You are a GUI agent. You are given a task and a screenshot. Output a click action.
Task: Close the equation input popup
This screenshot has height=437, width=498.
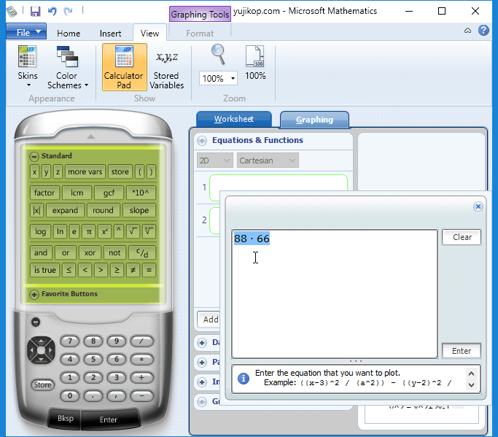[478, 206]
